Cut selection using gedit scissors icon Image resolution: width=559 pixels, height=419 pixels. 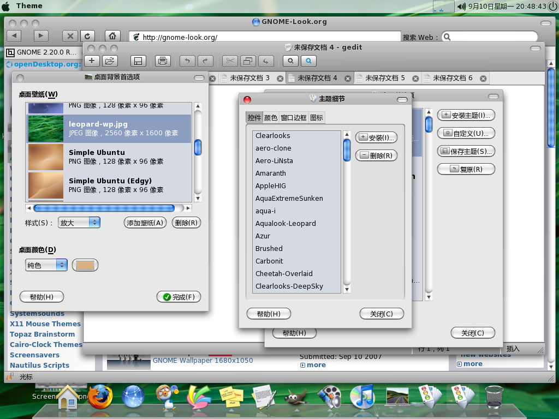230,61
